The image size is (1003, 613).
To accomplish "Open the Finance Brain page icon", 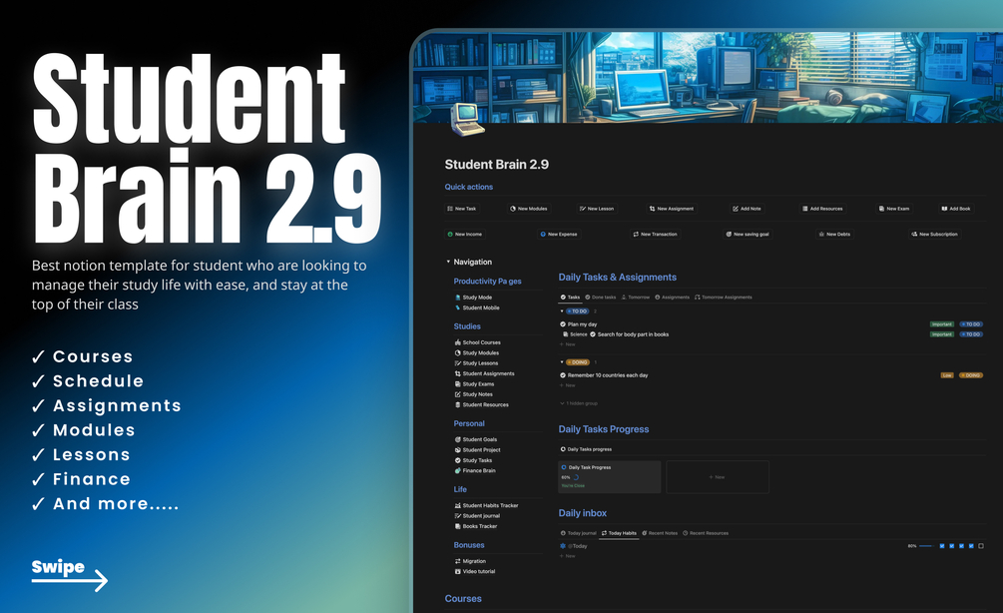I will tap(457, 470).
